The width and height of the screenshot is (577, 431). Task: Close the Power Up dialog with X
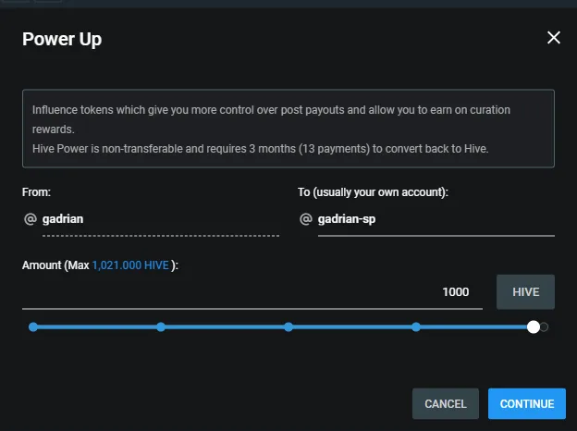tap(554, 38)
